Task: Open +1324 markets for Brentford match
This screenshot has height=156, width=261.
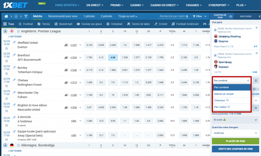Action: (x=74, y=58)
